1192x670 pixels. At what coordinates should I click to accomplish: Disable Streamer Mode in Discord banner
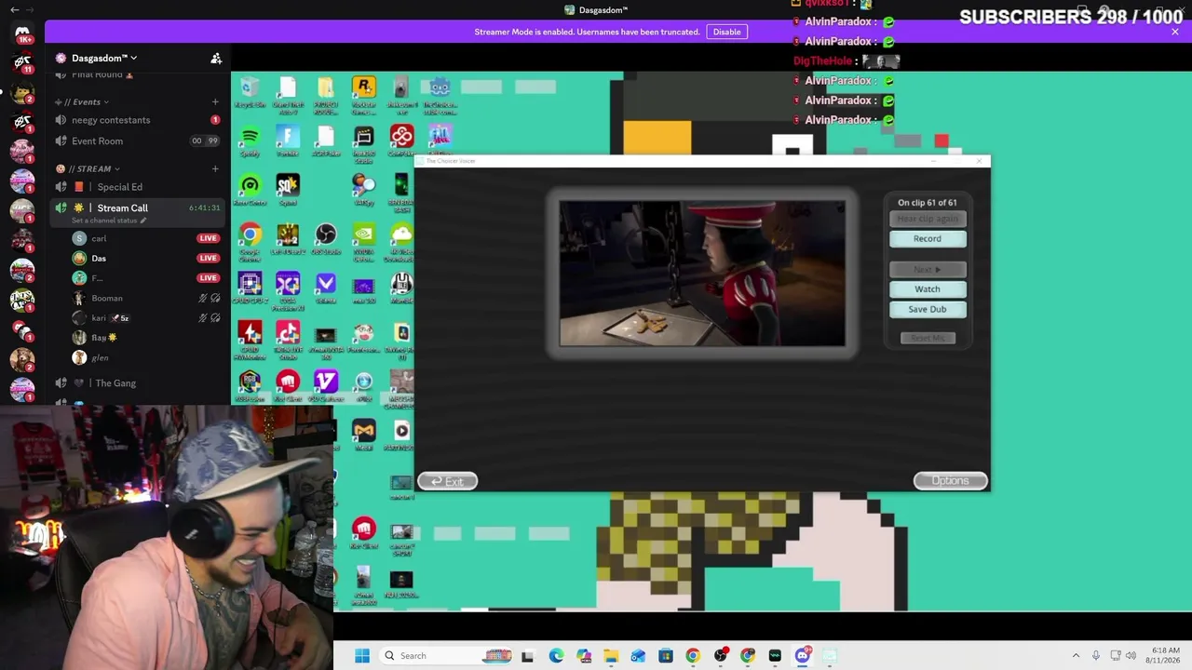pyautogui.click(x=726, y=32)
